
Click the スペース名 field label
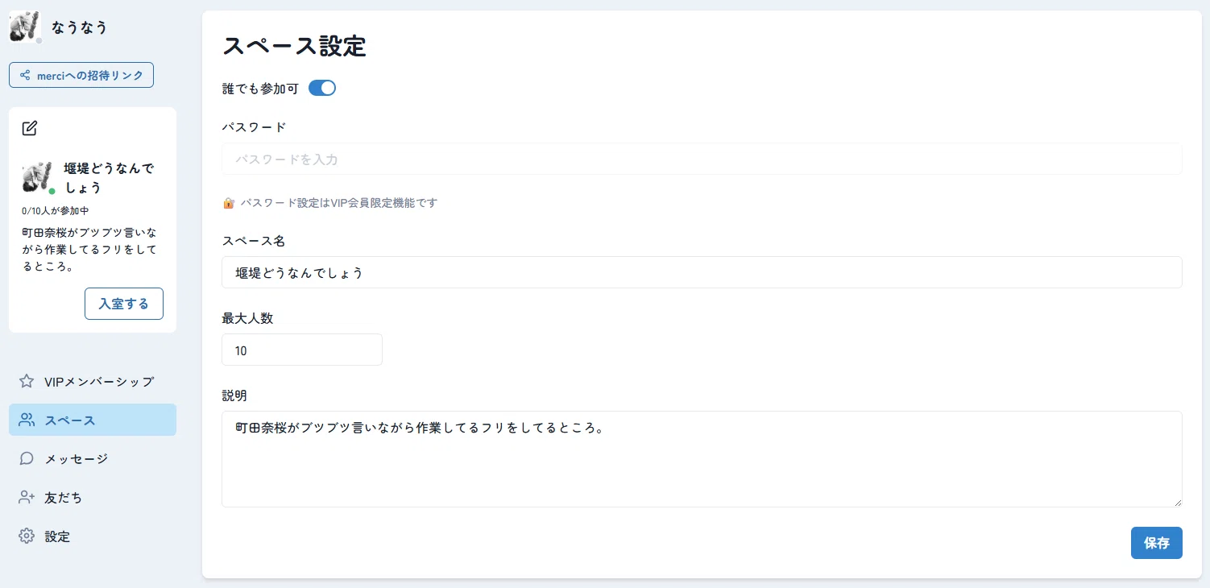[254, 241]
